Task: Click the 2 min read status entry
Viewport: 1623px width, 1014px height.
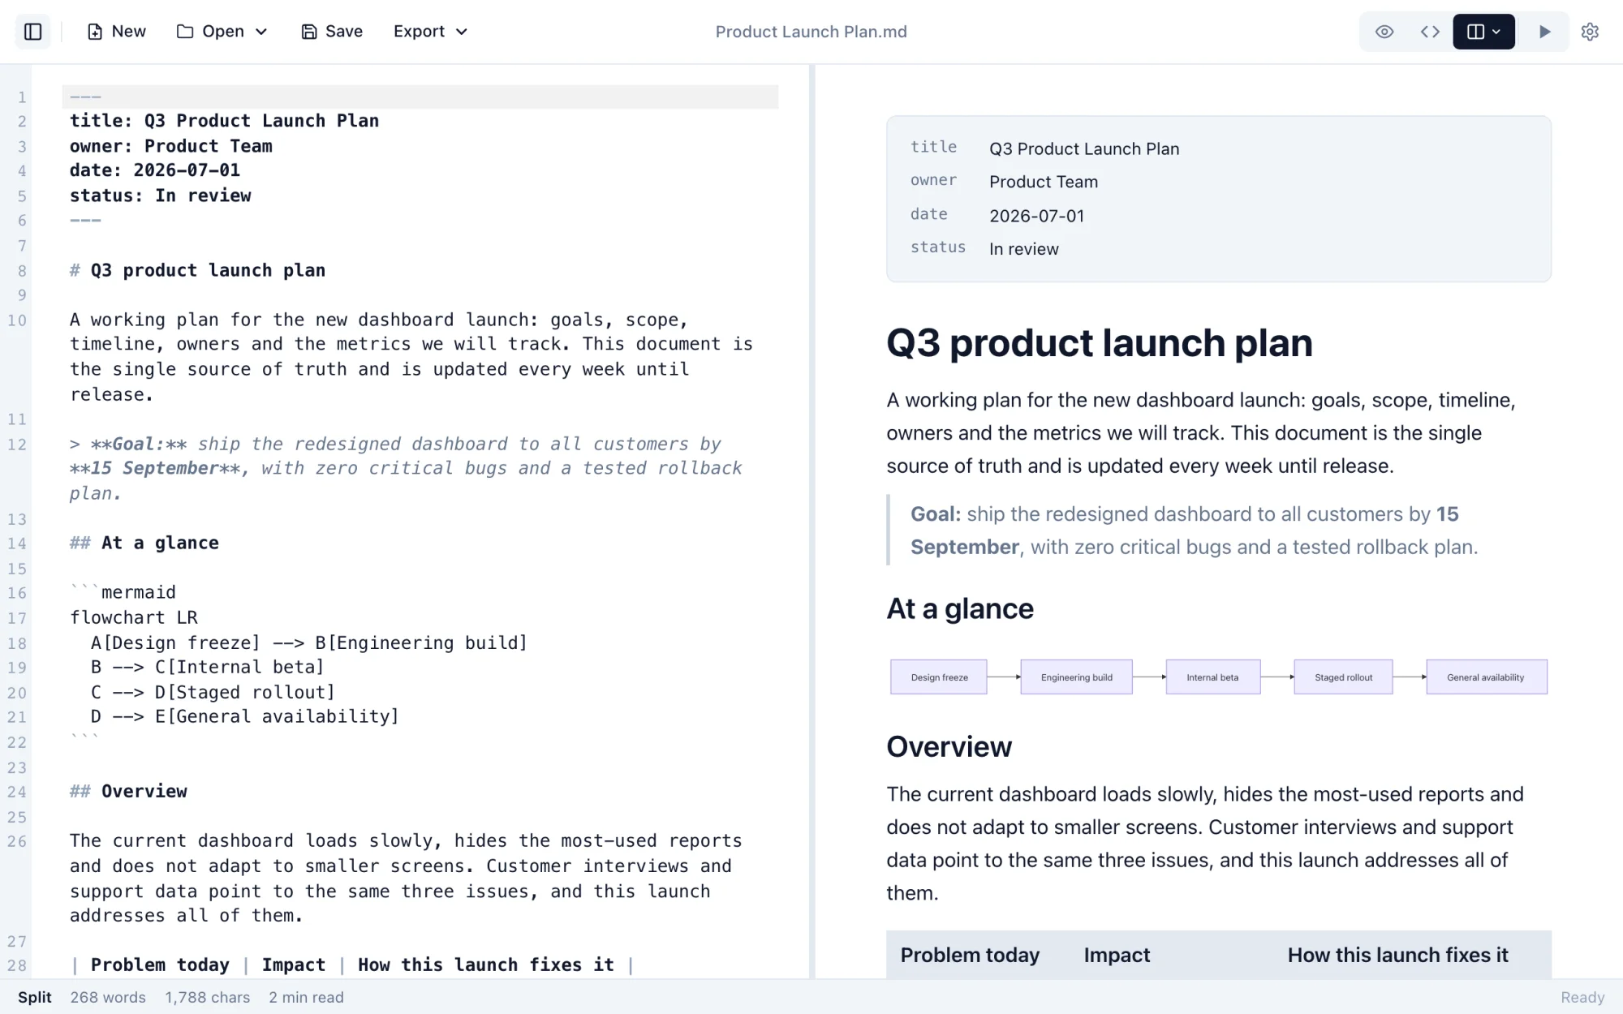Action: (x=307, y=997)
